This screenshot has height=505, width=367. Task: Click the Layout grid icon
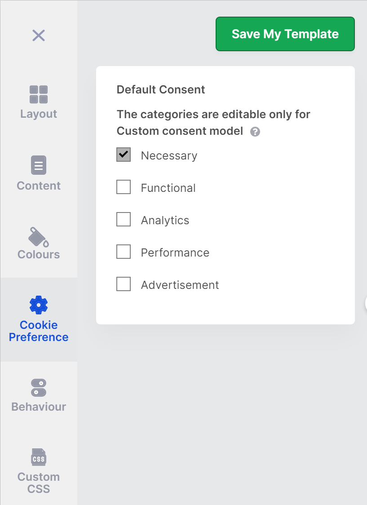[x=39, y=94]
